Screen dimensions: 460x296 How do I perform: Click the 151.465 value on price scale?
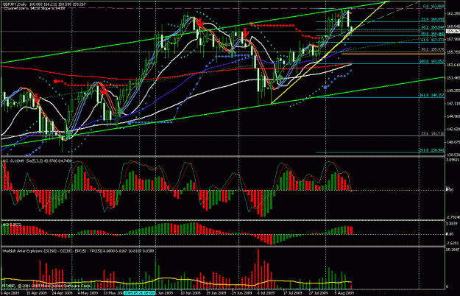[x=453, y=78]
